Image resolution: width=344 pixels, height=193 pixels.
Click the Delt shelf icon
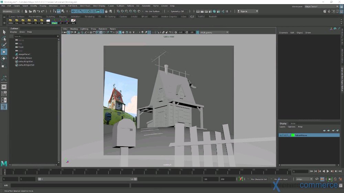point(48,21)
